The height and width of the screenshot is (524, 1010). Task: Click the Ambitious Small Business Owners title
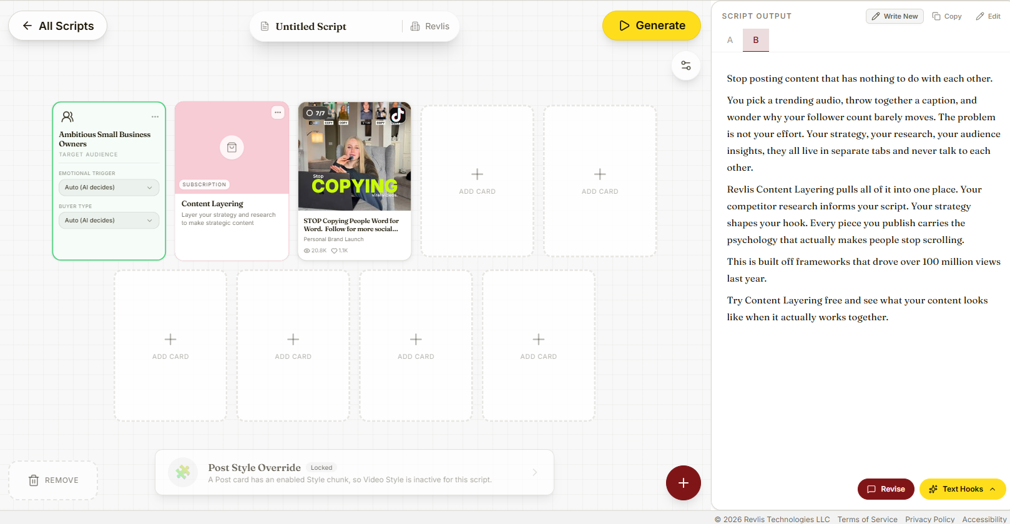click(105, 139)
